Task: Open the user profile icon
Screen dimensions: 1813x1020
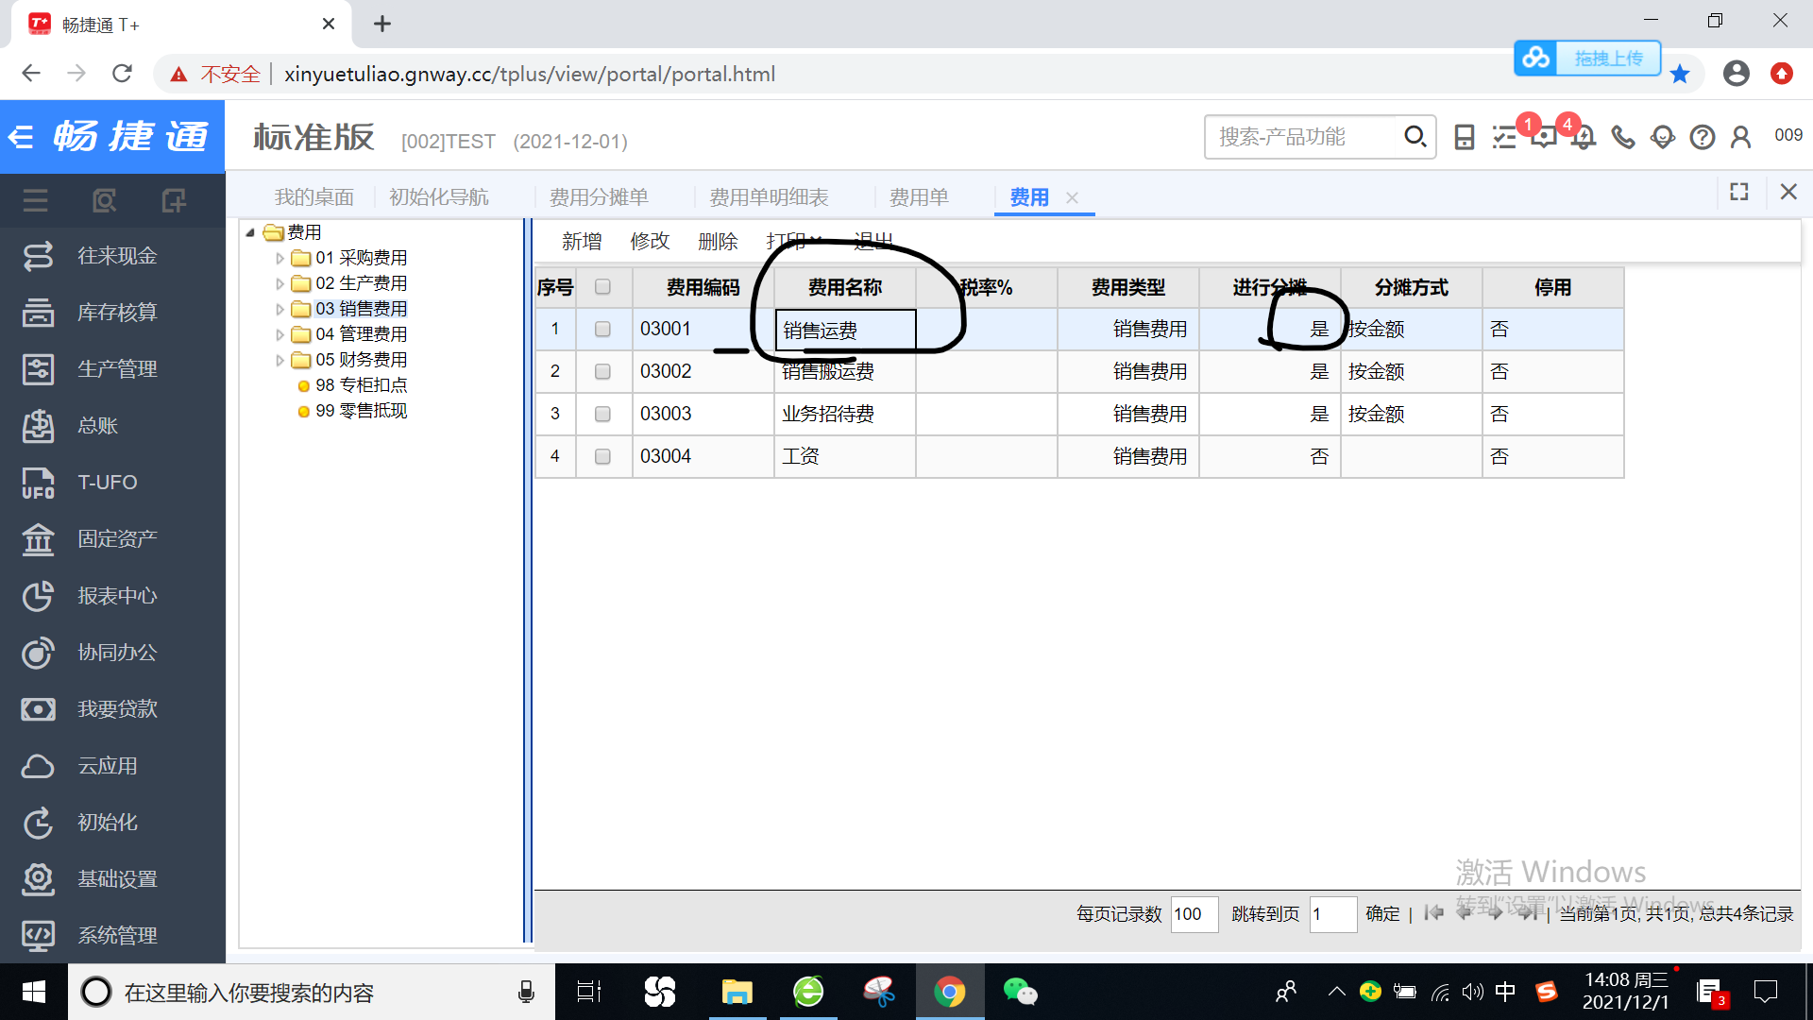Action: [1741, 138]
